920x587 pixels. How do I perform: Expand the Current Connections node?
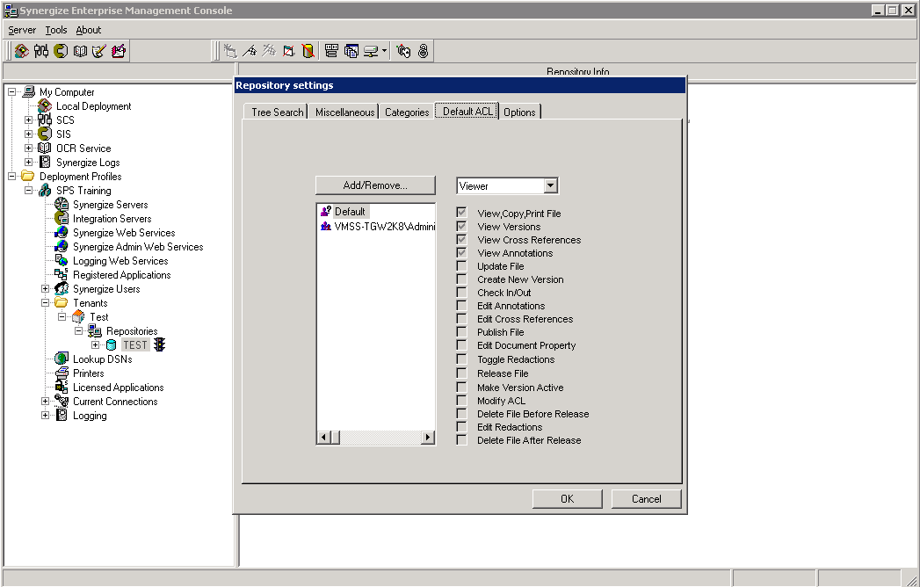pos(45,402)
